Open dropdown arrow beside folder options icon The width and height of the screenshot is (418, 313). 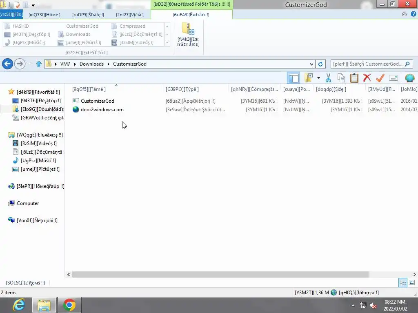click(318, 78)
